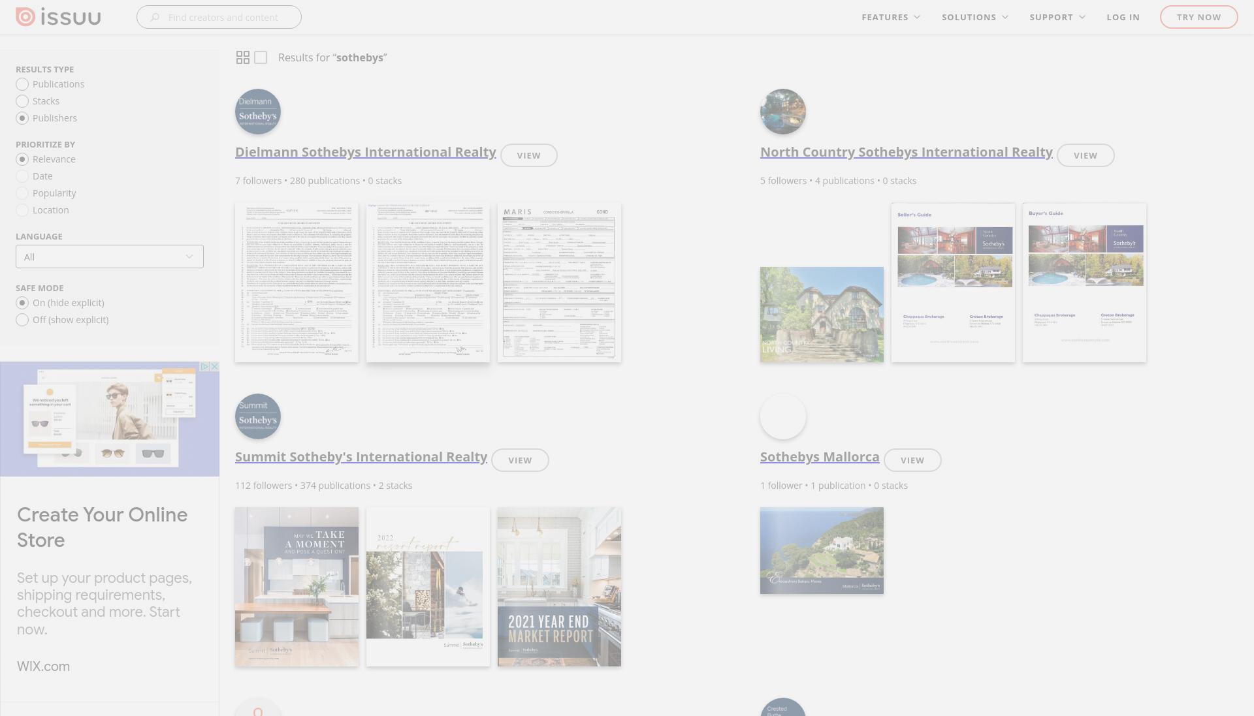The image size is (1254, 716).
Task: Open North Country Sothebys International Realty link
Action: [907, 152]
